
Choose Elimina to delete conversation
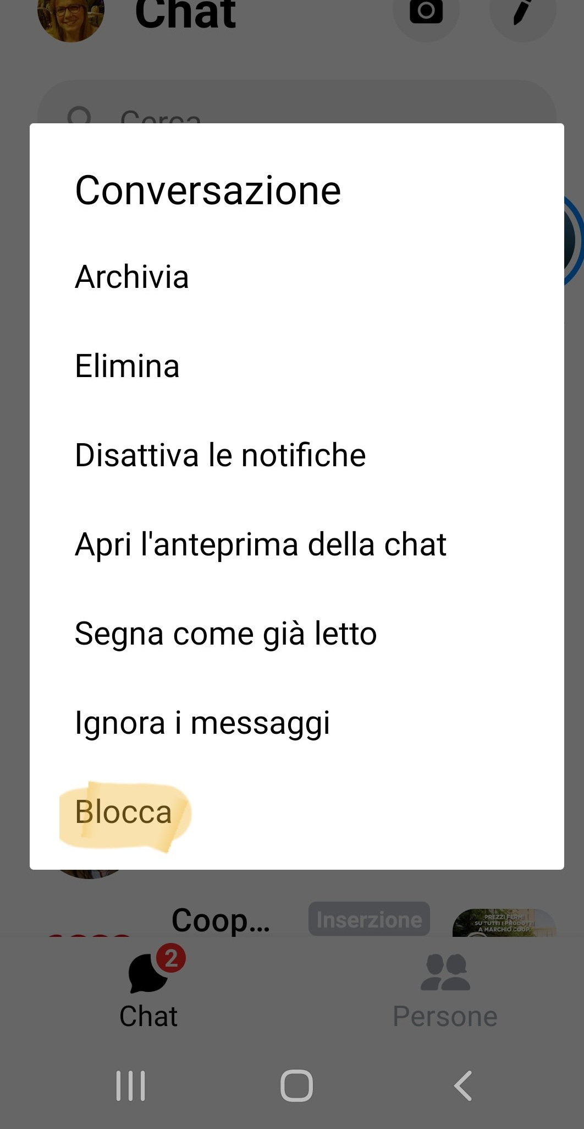pyautogui.click(x=128, y=366)
